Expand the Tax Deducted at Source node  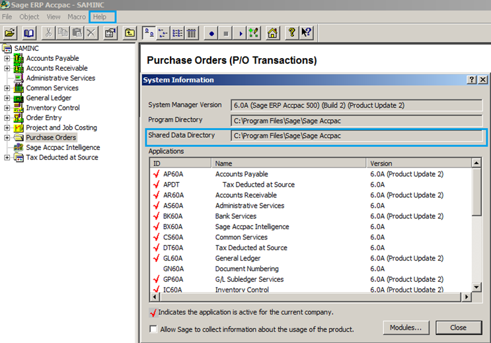[7, 157]
